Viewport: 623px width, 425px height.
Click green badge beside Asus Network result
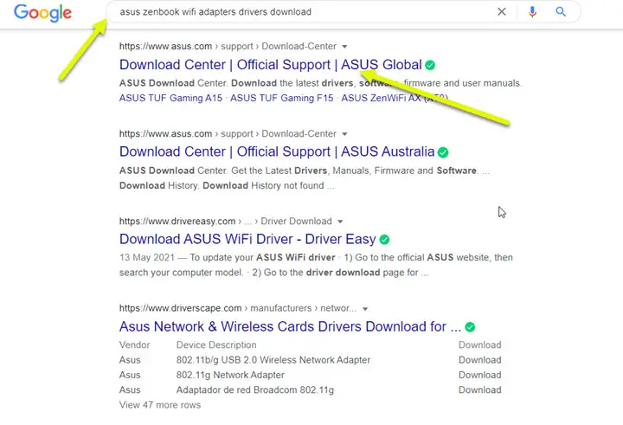pyautogui.click(x=470, y=327)
